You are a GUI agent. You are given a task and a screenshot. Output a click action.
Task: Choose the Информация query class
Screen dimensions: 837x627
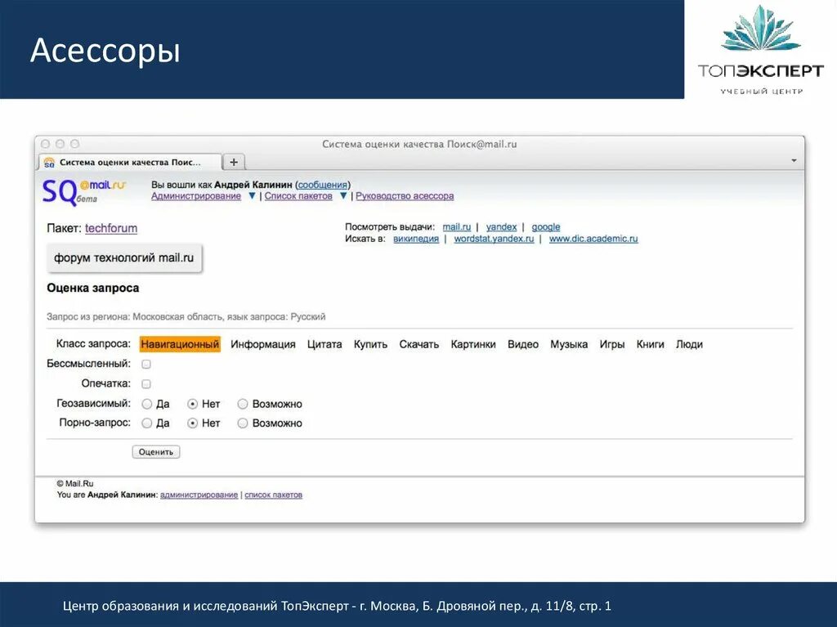pyautogui.click(x=263, y=344)
